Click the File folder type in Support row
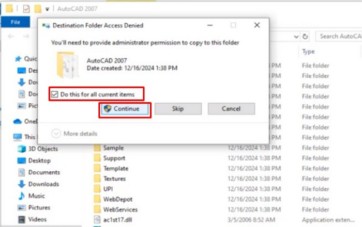This screenshot has width=362, height=227. 315,158
